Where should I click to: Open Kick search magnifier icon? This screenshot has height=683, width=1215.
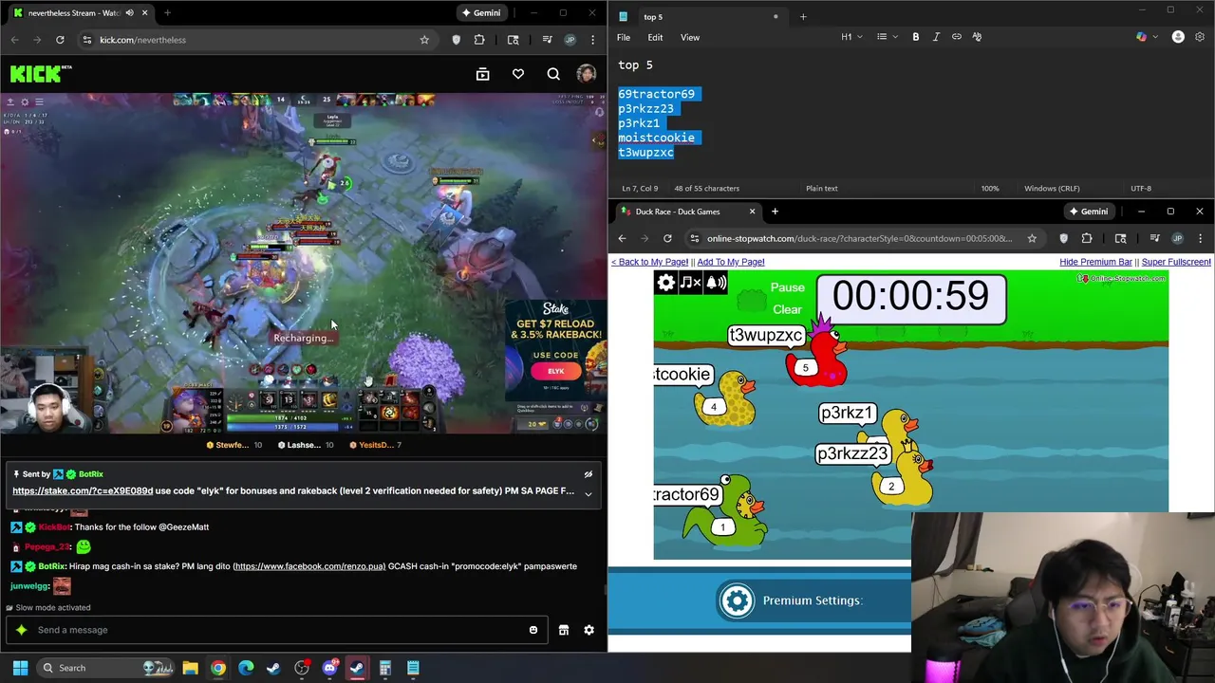[x=553, y=74]
